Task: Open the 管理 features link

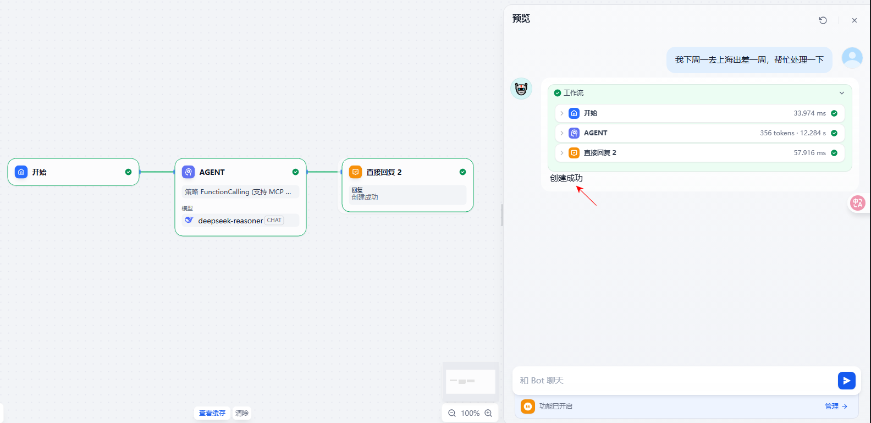Action: click(836, 406)
